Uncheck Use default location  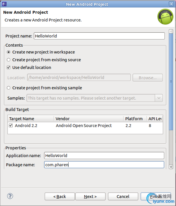9,68
